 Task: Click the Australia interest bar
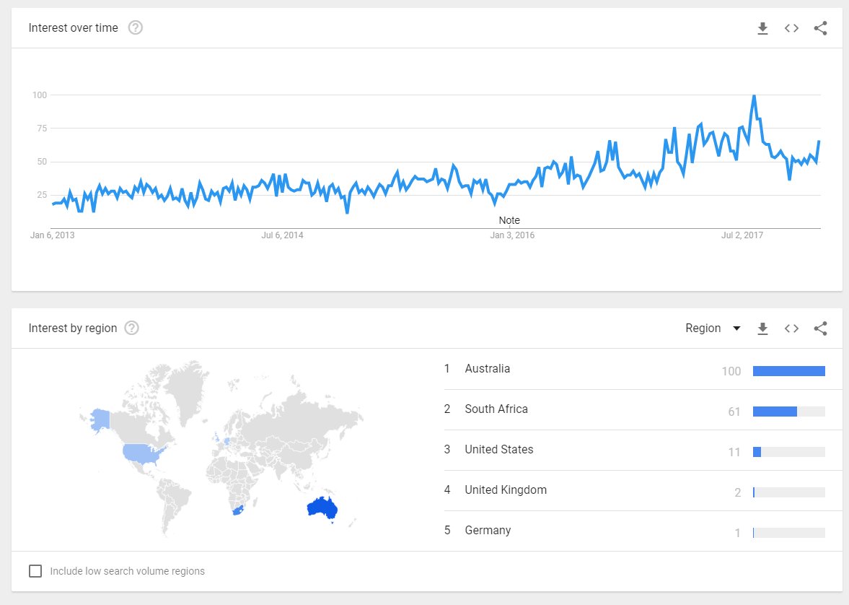point(789,371)
